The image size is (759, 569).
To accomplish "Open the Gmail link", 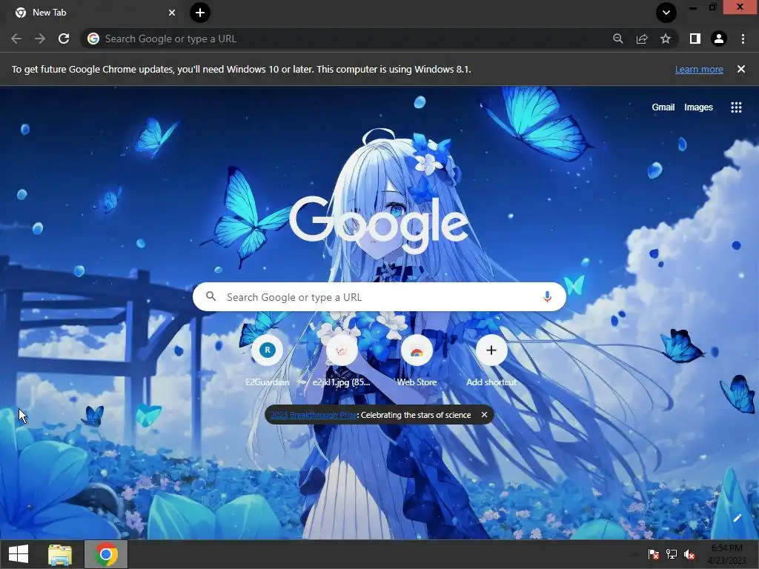I will [663, 107].
